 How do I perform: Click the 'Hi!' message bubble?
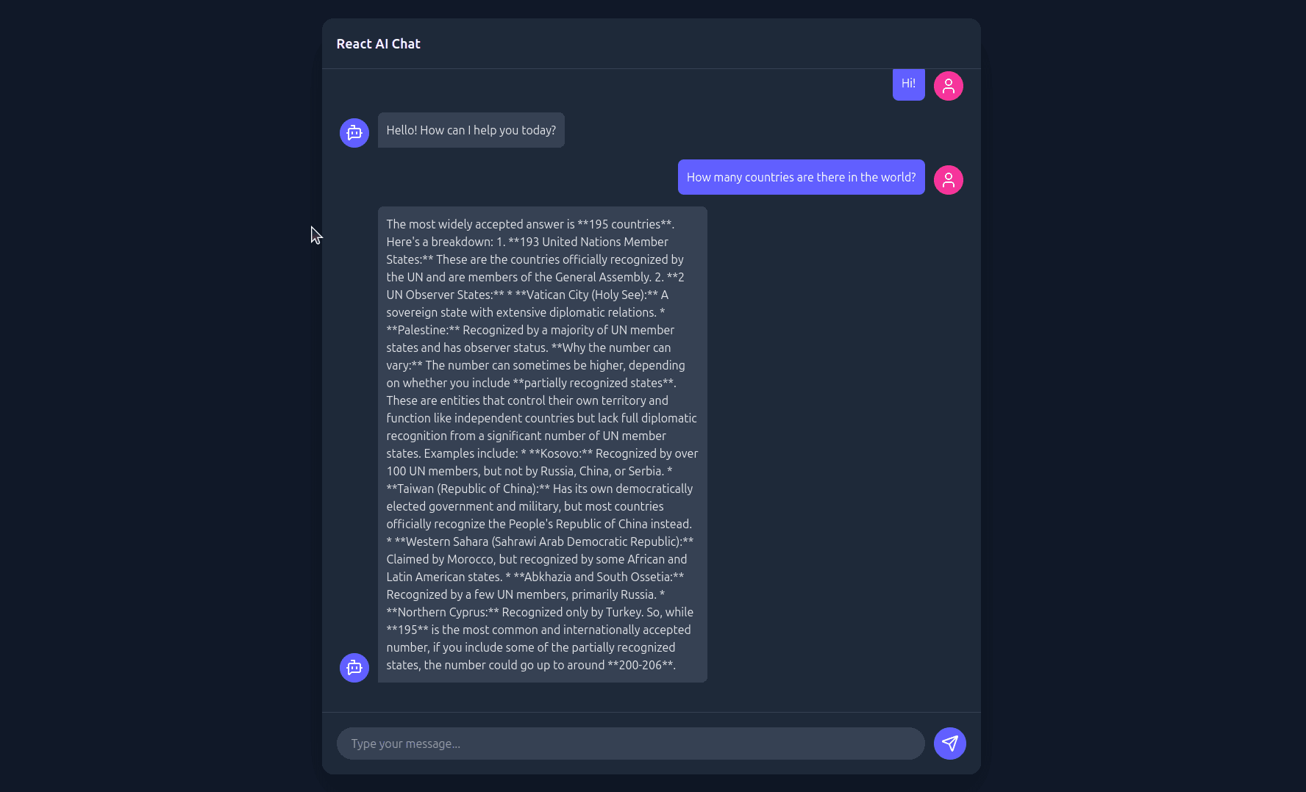tap(908, 84)
